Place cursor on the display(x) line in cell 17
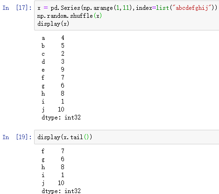This screenshot has height=194, width=219. click(x=53, y=24)
